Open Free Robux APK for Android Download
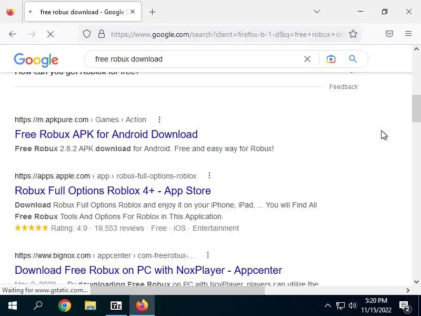 [106, 134]
